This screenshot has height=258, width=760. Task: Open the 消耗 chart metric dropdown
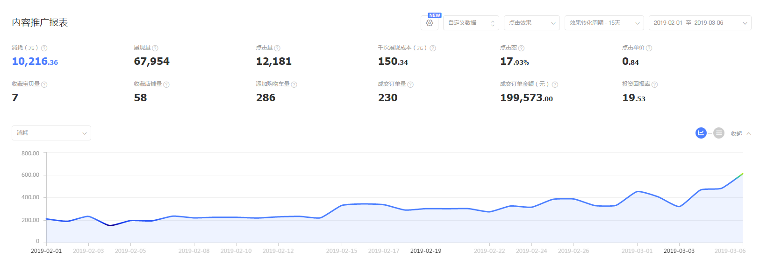point(51,133)
